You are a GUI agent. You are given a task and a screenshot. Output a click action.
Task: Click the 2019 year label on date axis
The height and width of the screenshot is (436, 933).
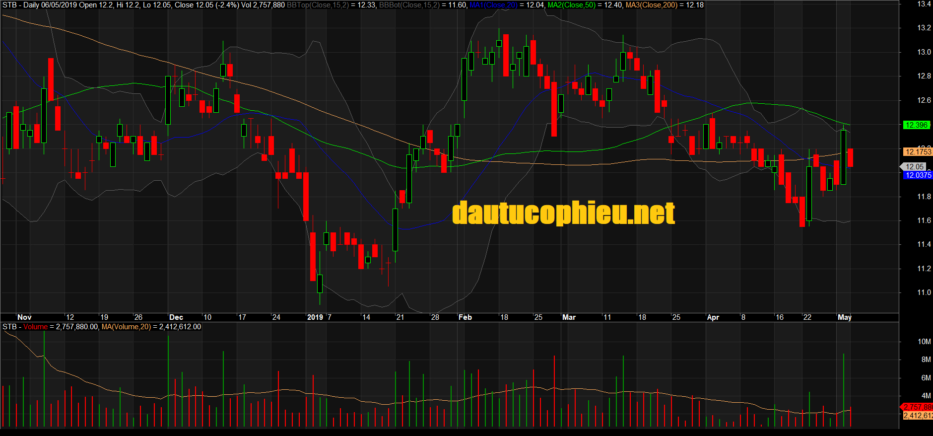coord(315,317)
